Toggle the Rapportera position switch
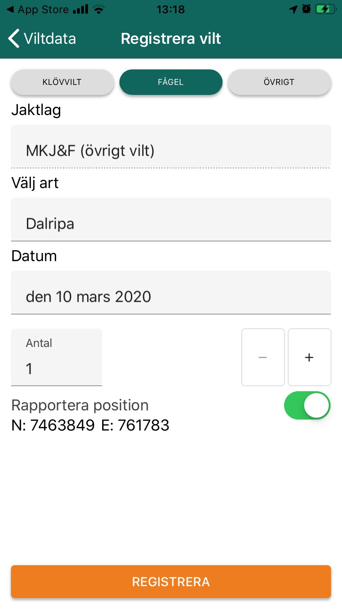 pos(307,405)
